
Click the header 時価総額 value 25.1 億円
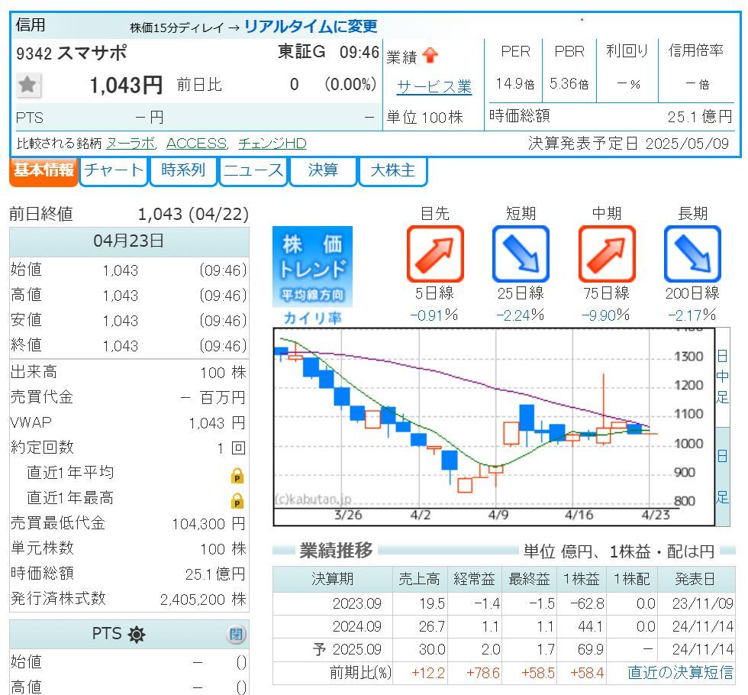coord(699,116)
